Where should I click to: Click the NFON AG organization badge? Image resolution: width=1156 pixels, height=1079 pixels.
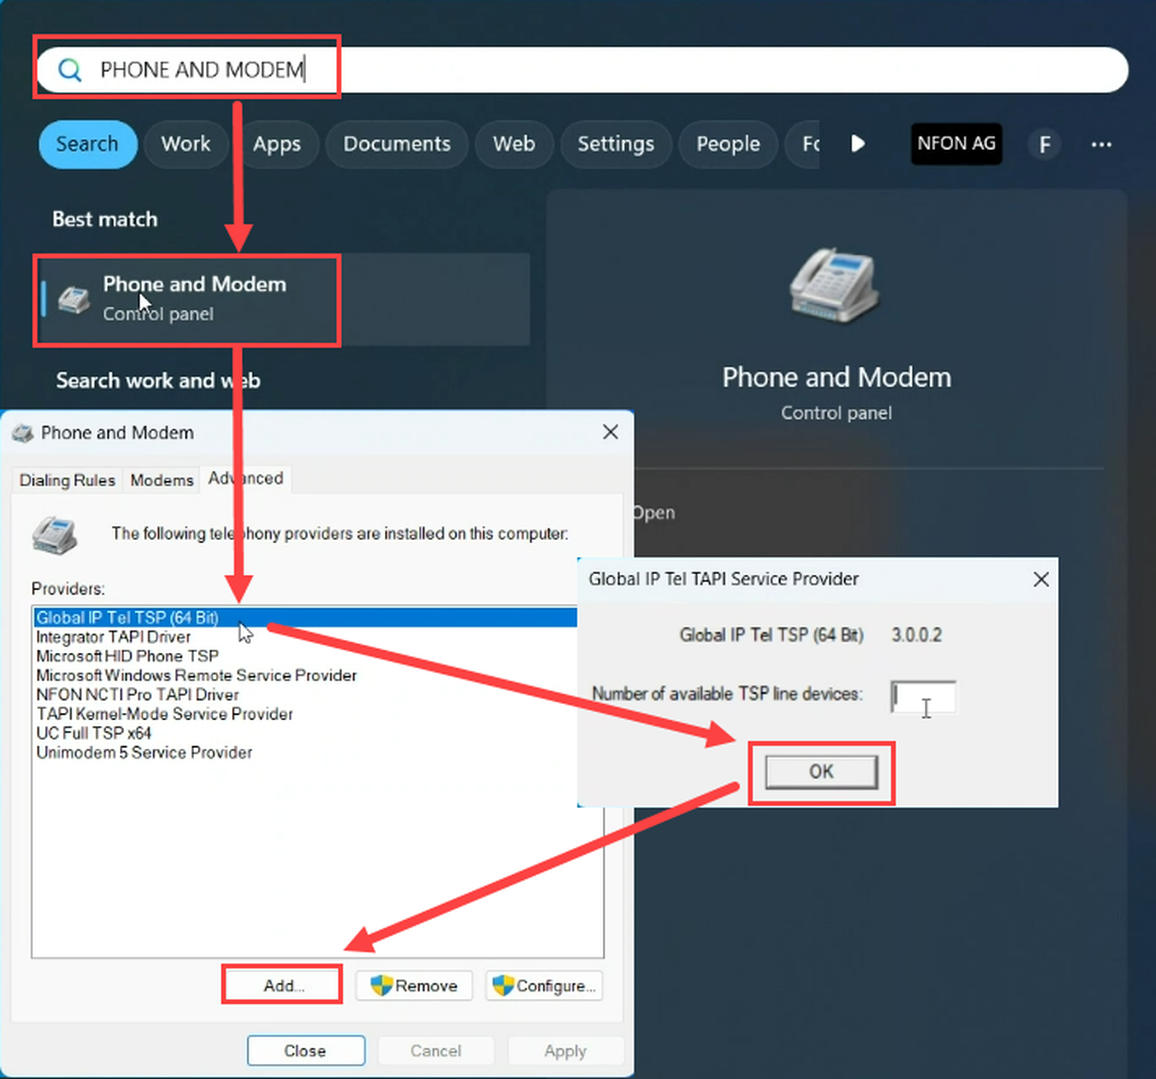956,143
